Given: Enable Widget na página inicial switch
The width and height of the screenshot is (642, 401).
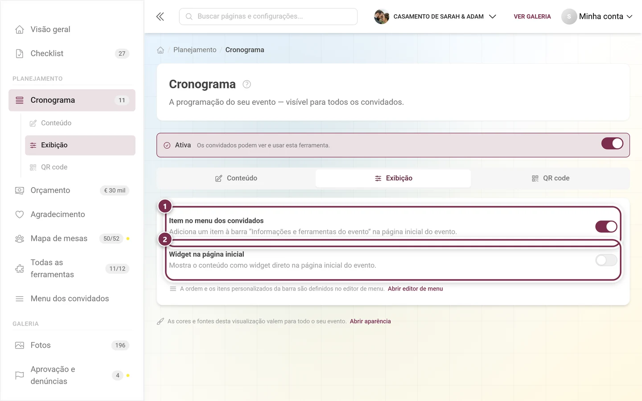Looking at the screenshot, I should point(606,260).
